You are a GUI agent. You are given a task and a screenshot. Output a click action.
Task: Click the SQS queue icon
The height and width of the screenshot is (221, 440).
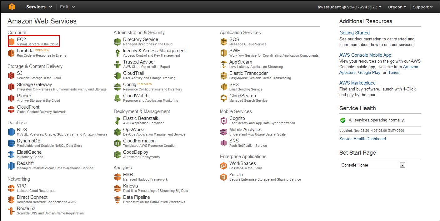tap(224, 42)
